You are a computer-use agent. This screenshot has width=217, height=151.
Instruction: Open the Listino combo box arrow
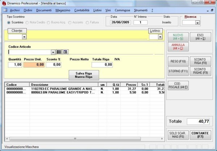tap(160, 37)
